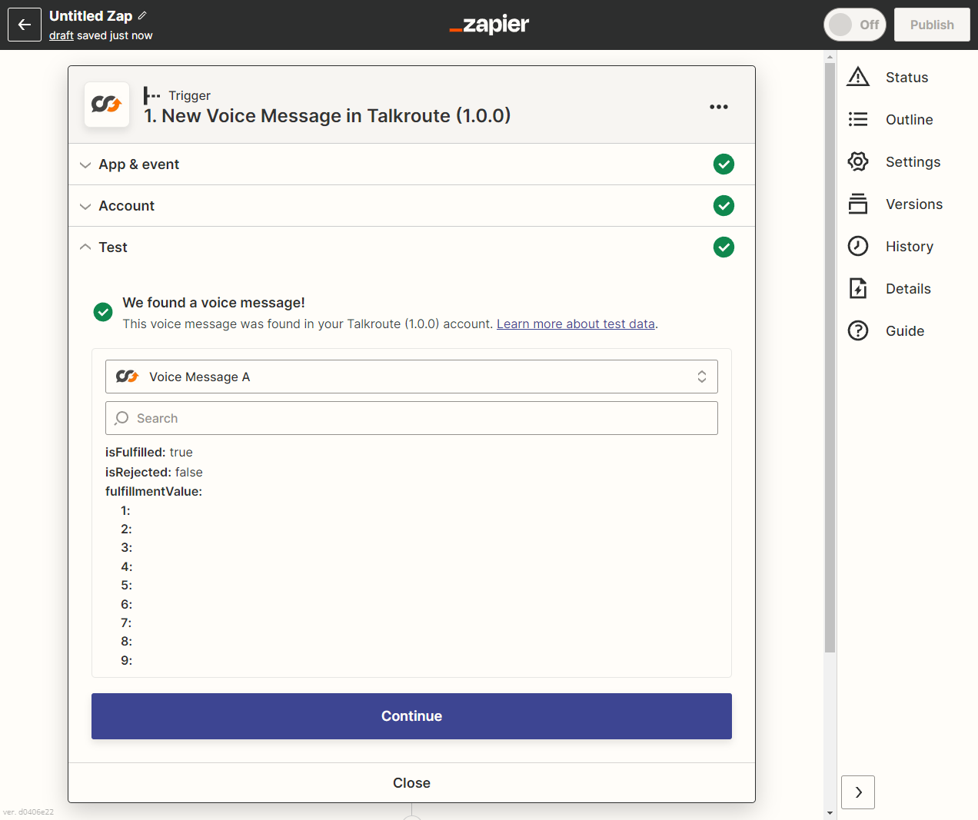Click the vertical scrollbar thumb

pos(830,357)
